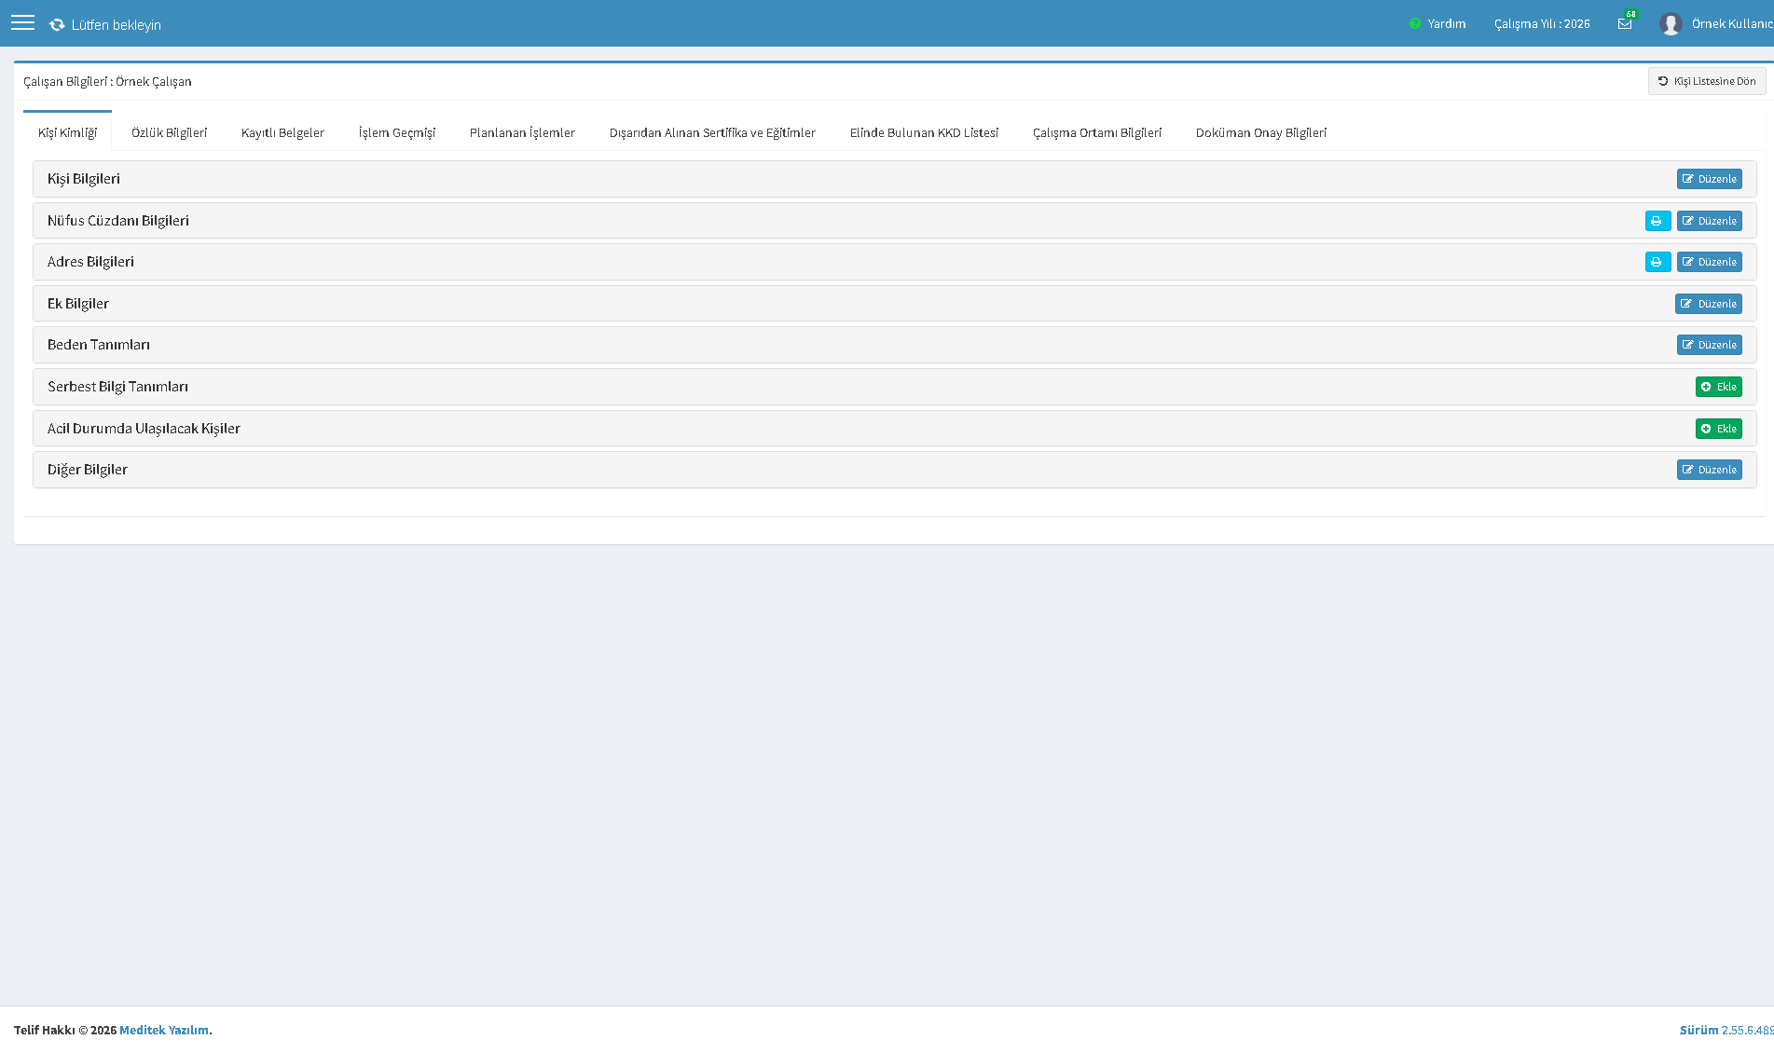1774x1053 pixels.
Task: Edit Beden Tanımları section
Action: pyautogui.click(x=1709, y=345)
